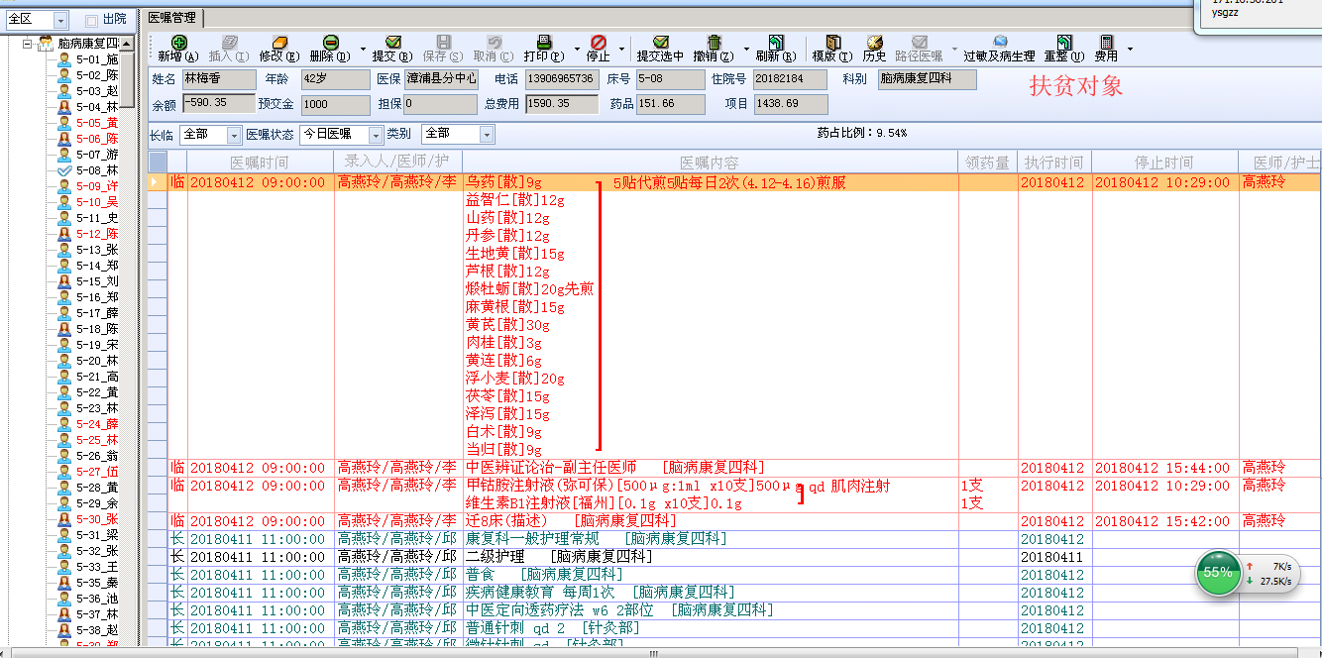Select the checkmarked patient 5-08
Image resolution: width=1322 pixels, height=658 pixels.
(64, 170)
